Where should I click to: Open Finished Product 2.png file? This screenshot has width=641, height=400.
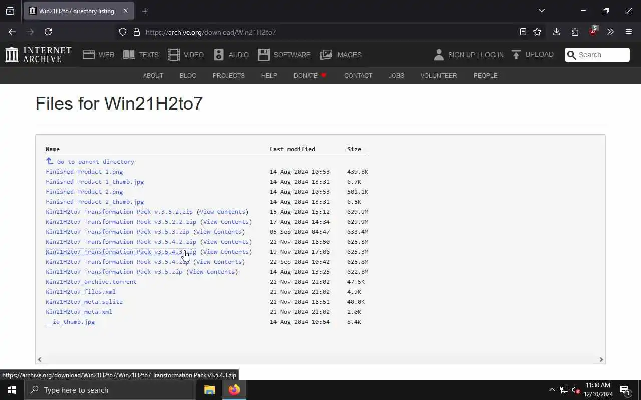[84, 192]
